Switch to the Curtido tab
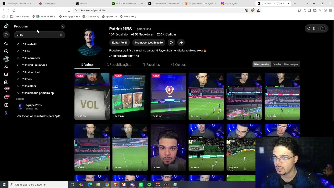 (x=179, y=65)
